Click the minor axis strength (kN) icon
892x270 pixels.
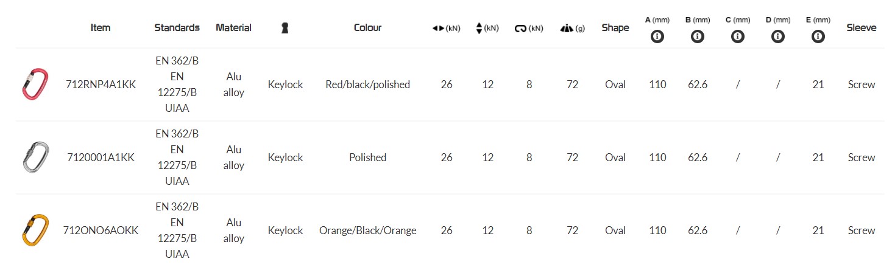tap(479, 28)
